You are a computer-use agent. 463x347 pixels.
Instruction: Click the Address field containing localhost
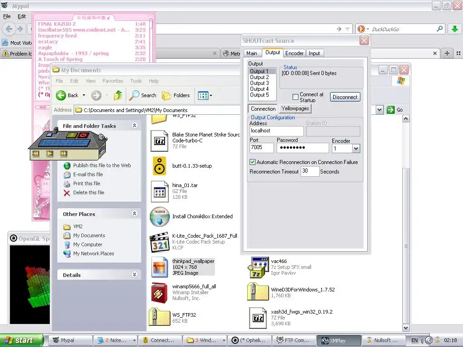(276, 131)
